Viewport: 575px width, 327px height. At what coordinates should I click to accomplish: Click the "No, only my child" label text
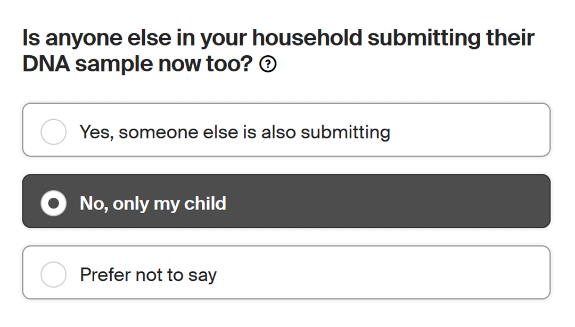[153, 203]
